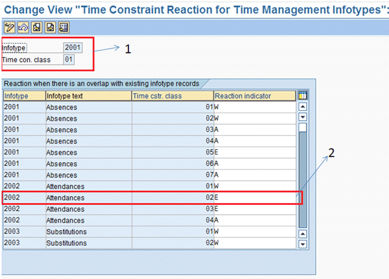Edit reaction indicator A of Absences class 03

coord(255,130)
